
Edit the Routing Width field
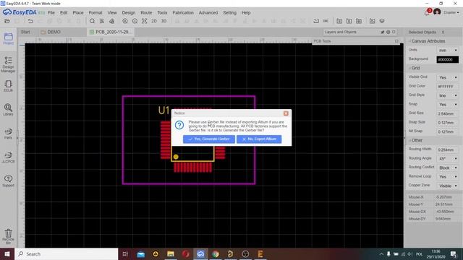[x=447, y=149]
